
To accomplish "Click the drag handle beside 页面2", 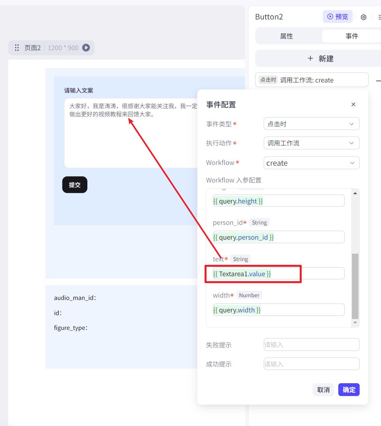I will pyautogui.click(x=17, y=48).
